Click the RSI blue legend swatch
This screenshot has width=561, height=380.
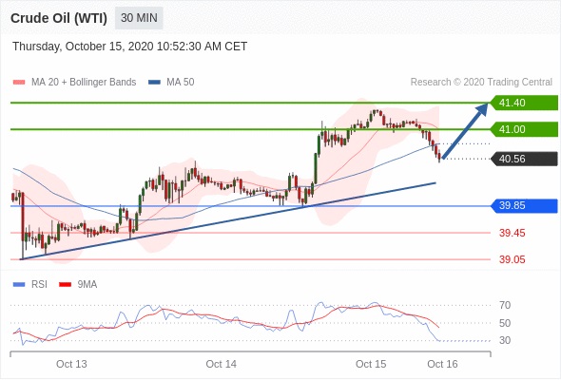19,285
